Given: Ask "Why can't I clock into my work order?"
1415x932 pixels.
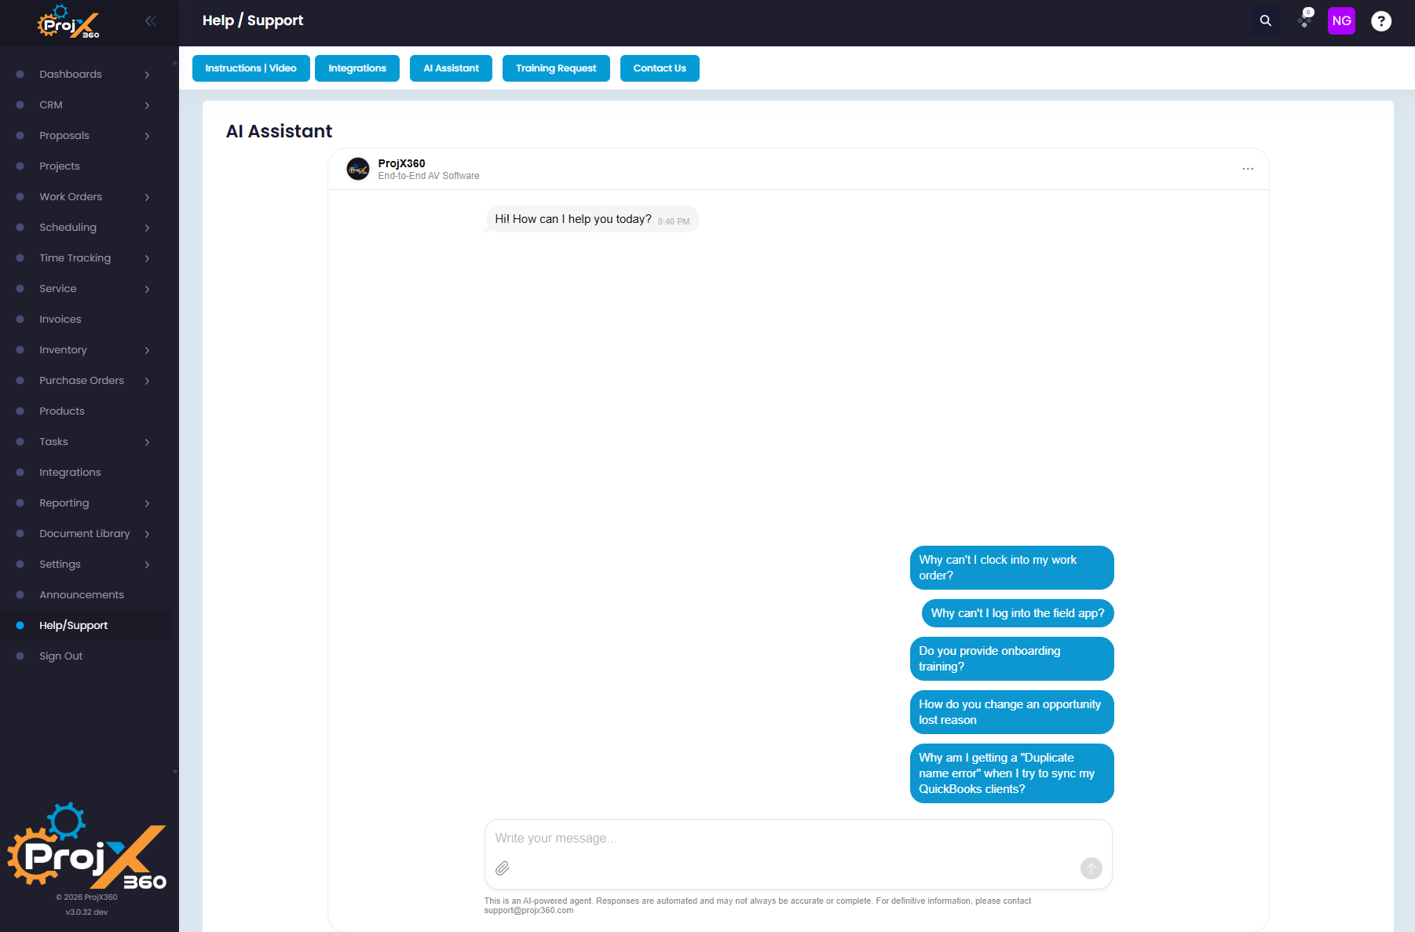Looking at the screenshot, I should click(x=1011, y=568).
